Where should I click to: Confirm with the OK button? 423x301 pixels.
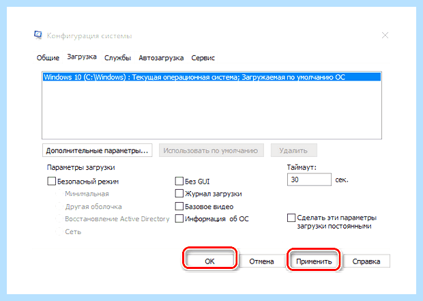tap(209, 261)
